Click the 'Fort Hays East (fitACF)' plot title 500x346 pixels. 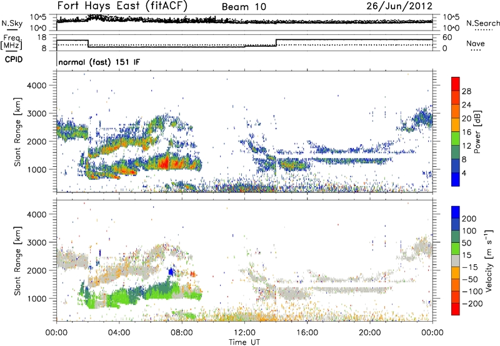pos(122,6)
